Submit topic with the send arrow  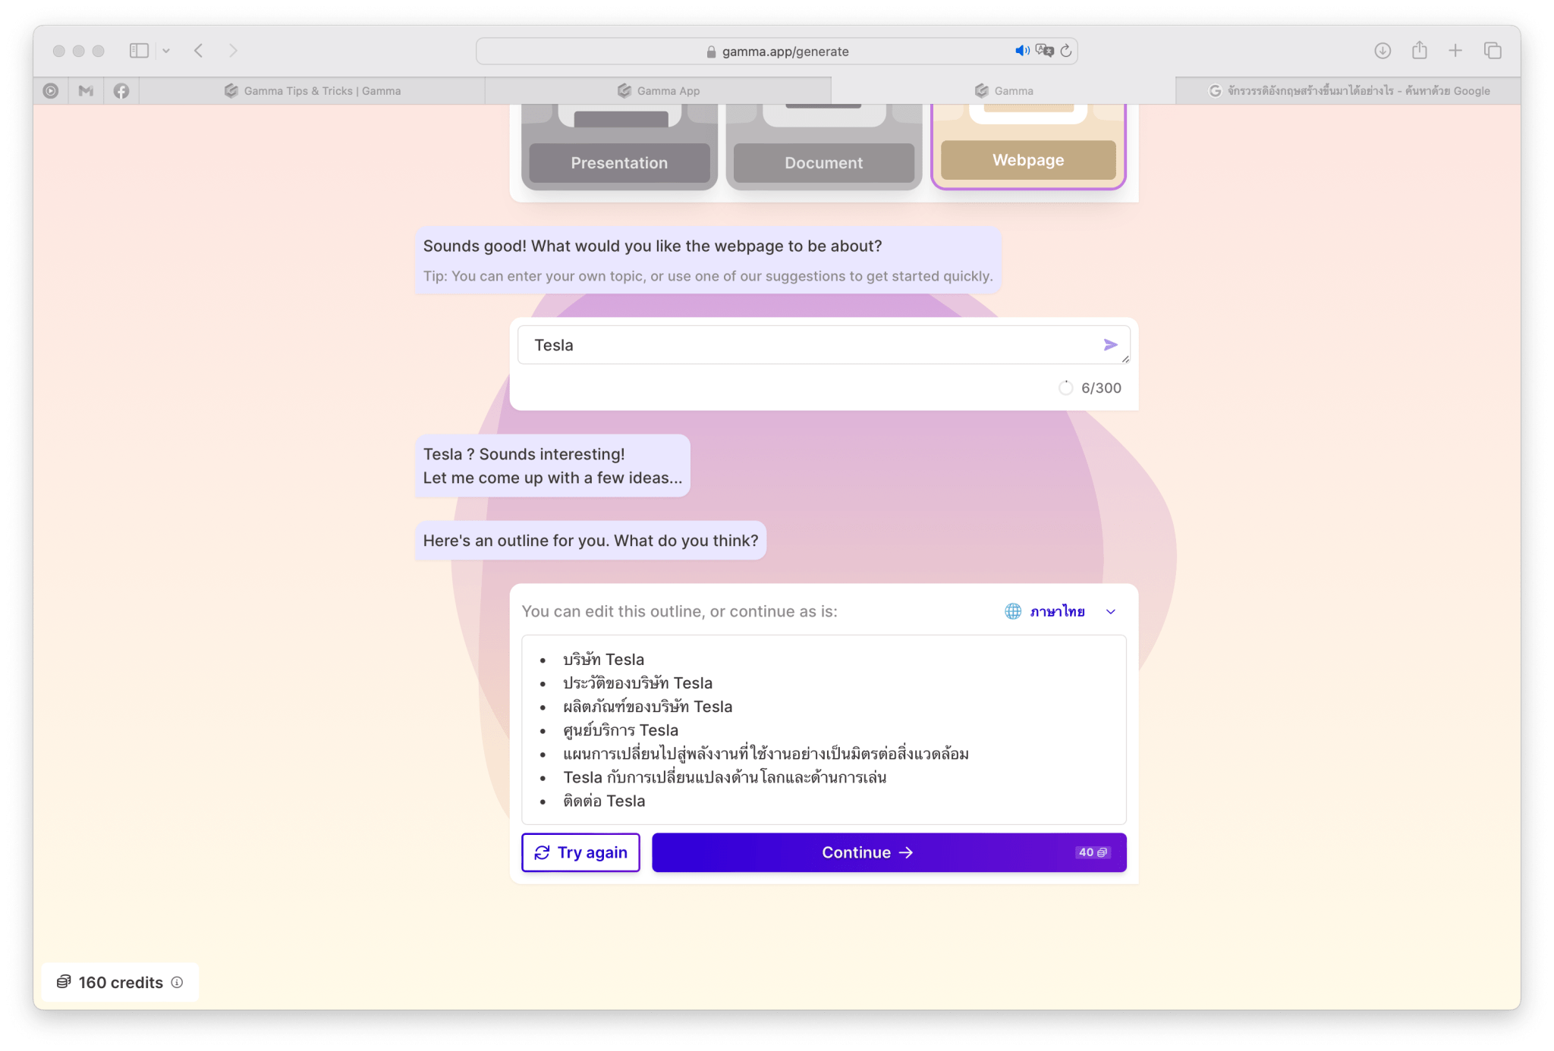(x=1110, y=345)
